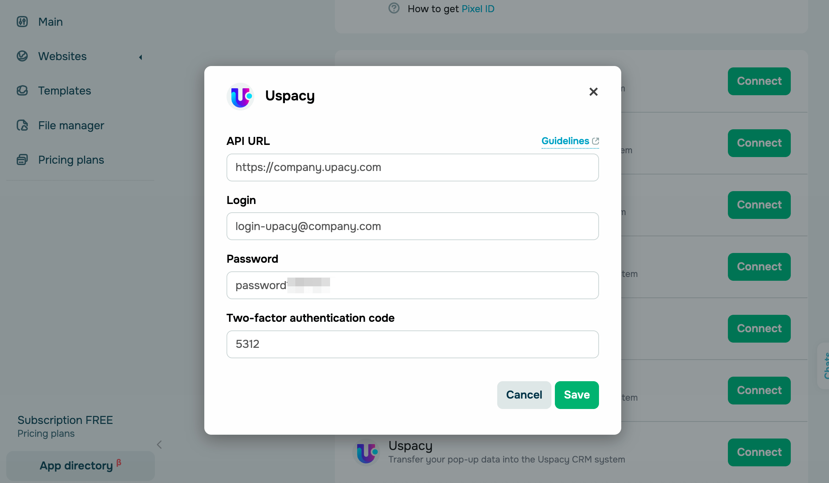This screenshot has height=483, width=829.
Task: Save the Uspacy integration settings
Action: [x=576, y=395]
